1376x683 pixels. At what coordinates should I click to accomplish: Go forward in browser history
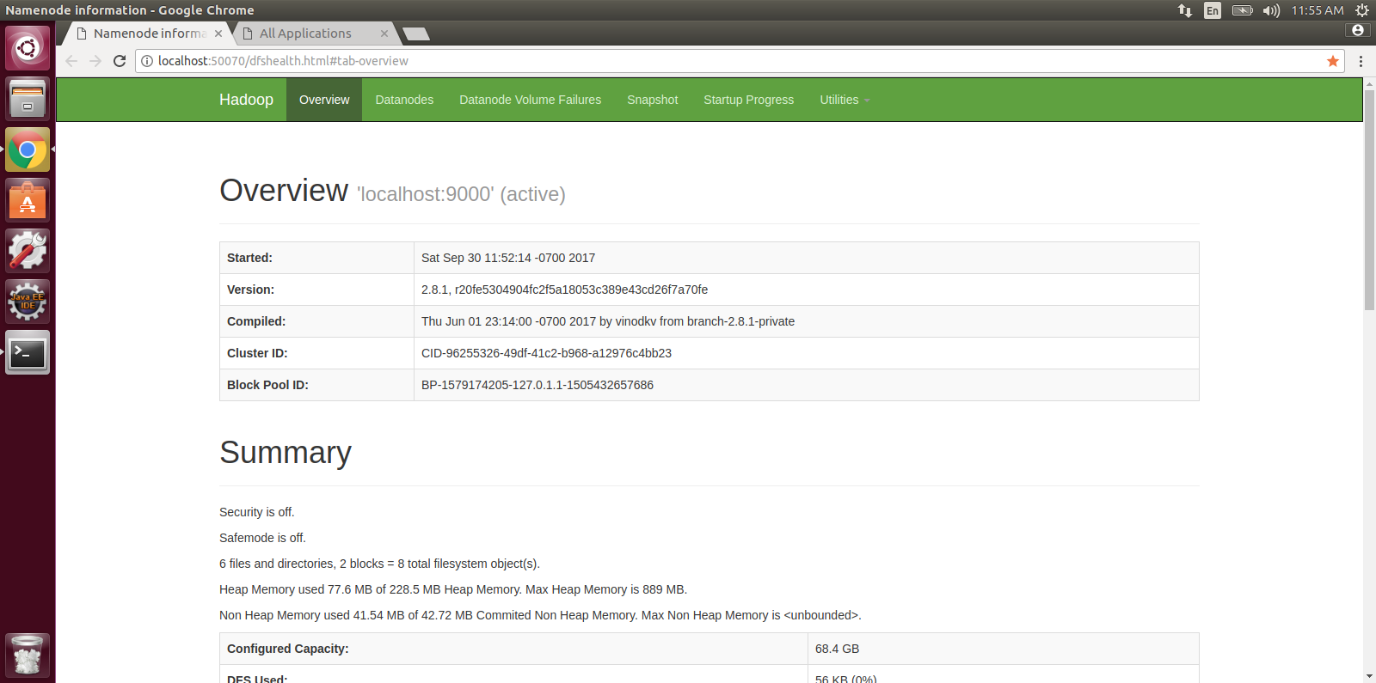point(95,61)
